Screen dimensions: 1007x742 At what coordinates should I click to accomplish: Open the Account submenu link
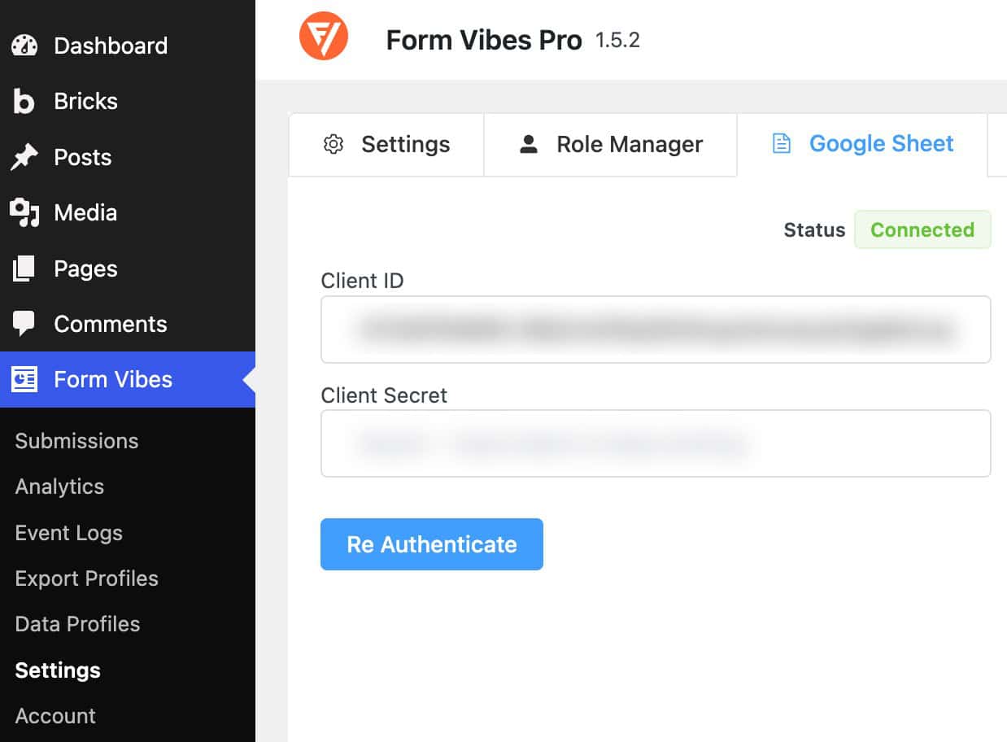pyautogui.click(x=55, y=716)
